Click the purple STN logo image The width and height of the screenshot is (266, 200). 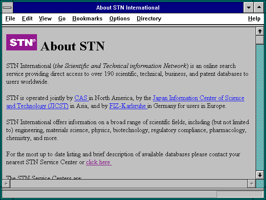[22, 42]
